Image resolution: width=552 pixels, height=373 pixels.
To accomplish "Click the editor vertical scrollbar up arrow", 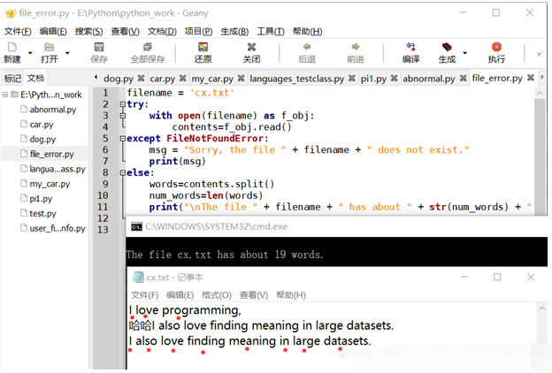I will pos(540,93).
